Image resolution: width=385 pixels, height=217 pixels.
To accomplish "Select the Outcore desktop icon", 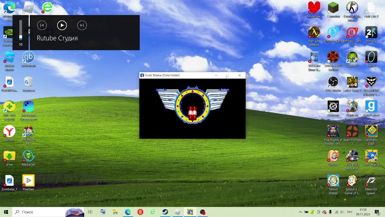I will point(333,158).
